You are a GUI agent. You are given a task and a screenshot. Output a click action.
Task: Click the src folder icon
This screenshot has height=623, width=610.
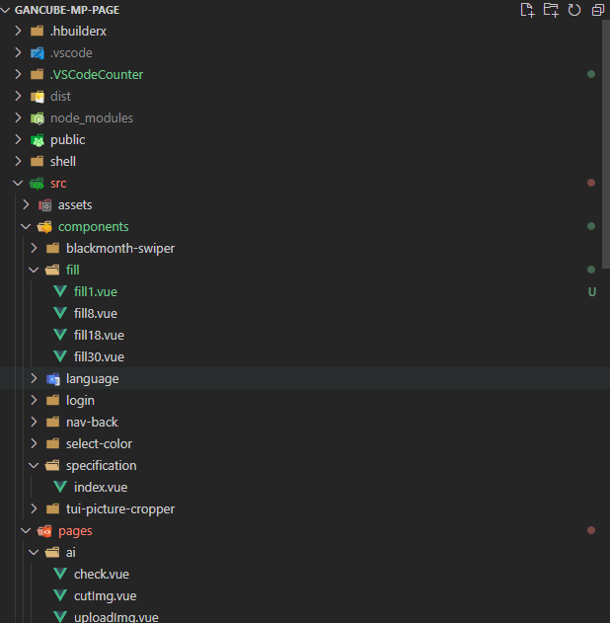(x=37, y=184)
